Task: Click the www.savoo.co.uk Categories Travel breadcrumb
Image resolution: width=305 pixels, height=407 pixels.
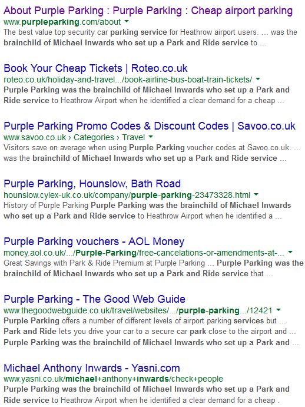Action: coord(74,137)
